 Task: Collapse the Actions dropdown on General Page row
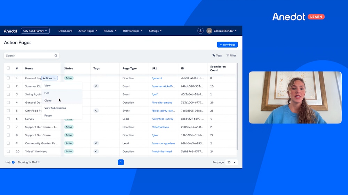click(49, 78)
